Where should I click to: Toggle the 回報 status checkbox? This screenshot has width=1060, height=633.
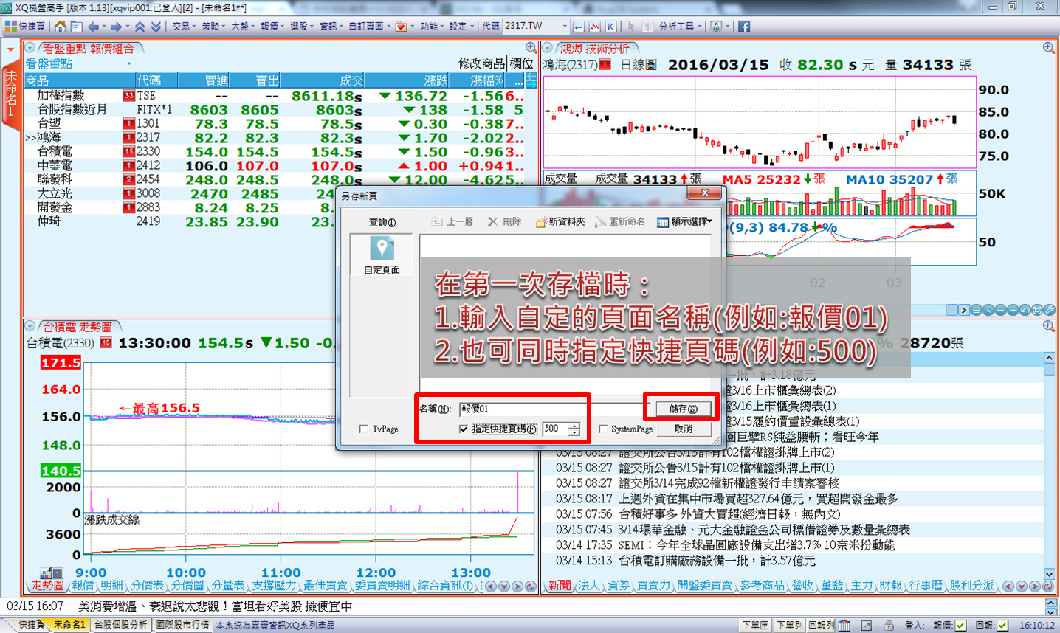(x=1002, y=625)
